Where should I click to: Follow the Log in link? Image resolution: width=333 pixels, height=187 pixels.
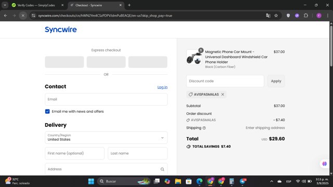[x=162, y=87]
